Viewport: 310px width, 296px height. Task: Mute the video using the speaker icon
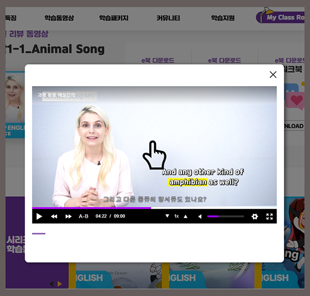200,217
